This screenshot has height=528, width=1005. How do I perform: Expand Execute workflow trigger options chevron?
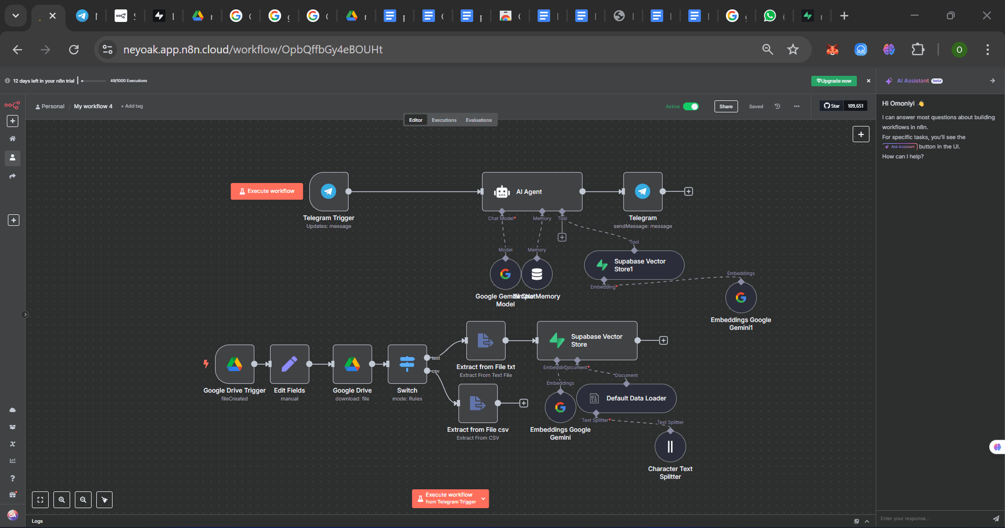483,499
